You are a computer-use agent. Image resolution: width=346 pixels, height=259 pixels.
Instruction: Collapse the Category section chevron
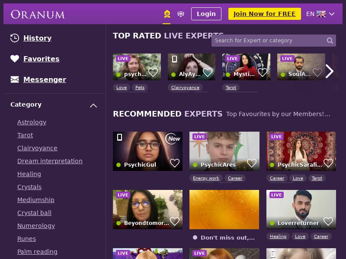pos(93,105)
